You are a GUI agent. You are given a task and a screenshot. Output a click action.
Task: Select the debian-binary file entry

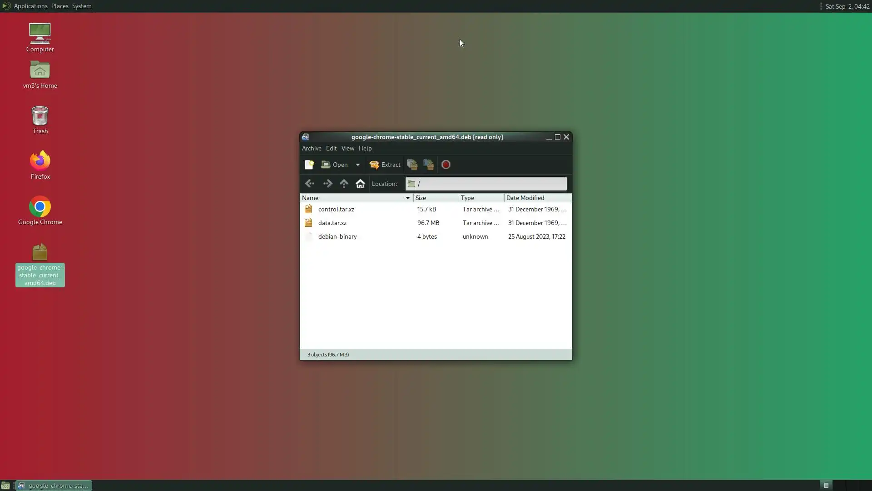pos(337,236)
